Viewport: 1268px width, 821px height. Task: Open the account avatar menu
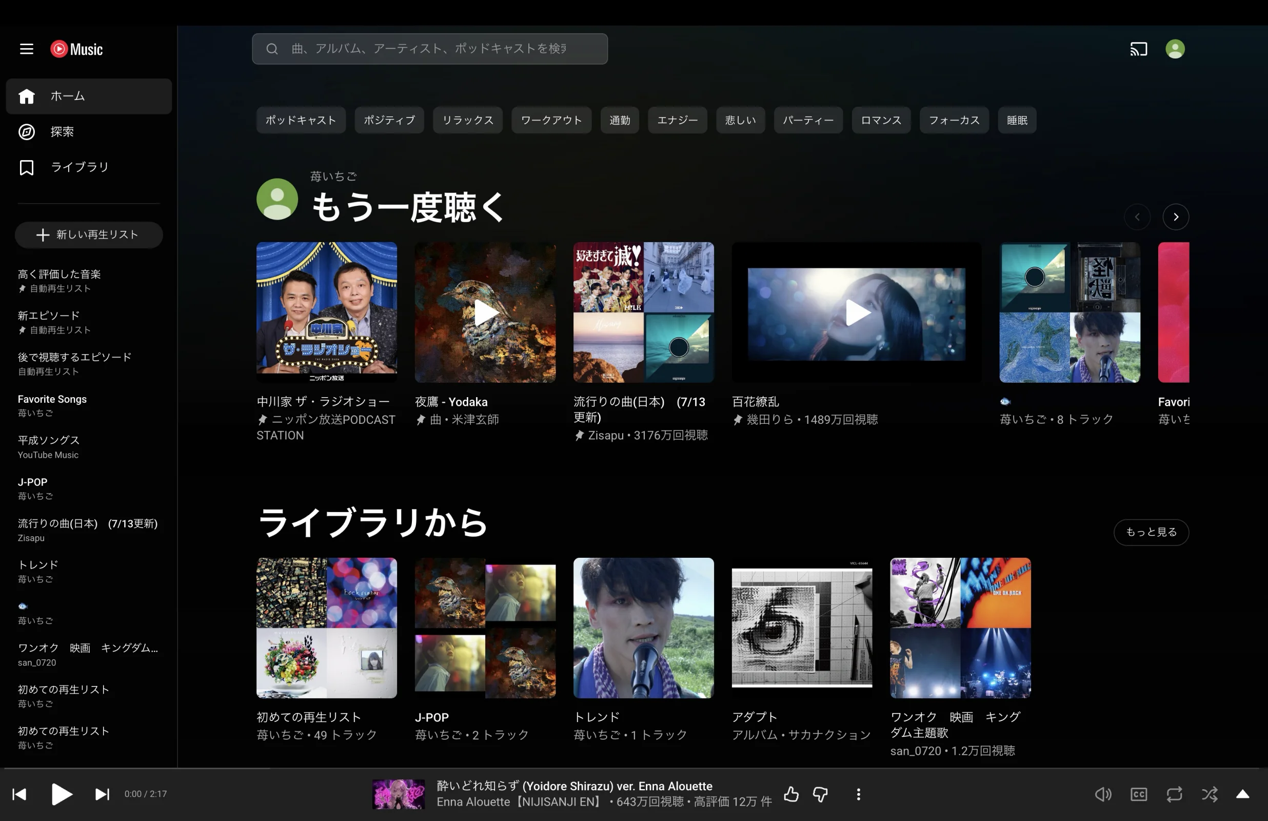[x=1175, y=49]
